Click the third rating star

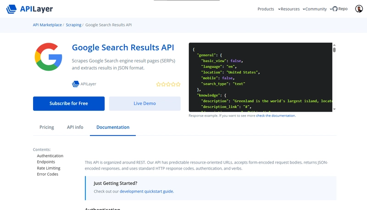168,84
